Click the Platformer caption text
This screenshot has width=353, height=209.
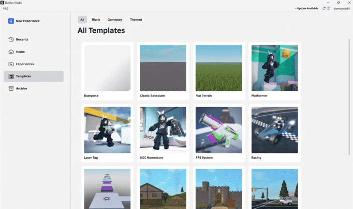coord(259,96)
